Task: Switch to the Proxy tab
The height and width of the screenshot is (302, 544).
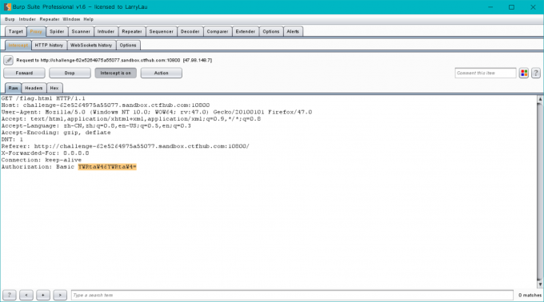Action: [x=36, y=31]
